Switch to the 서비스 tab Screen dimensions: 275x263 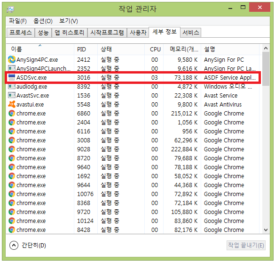click(x=191, y=33)
